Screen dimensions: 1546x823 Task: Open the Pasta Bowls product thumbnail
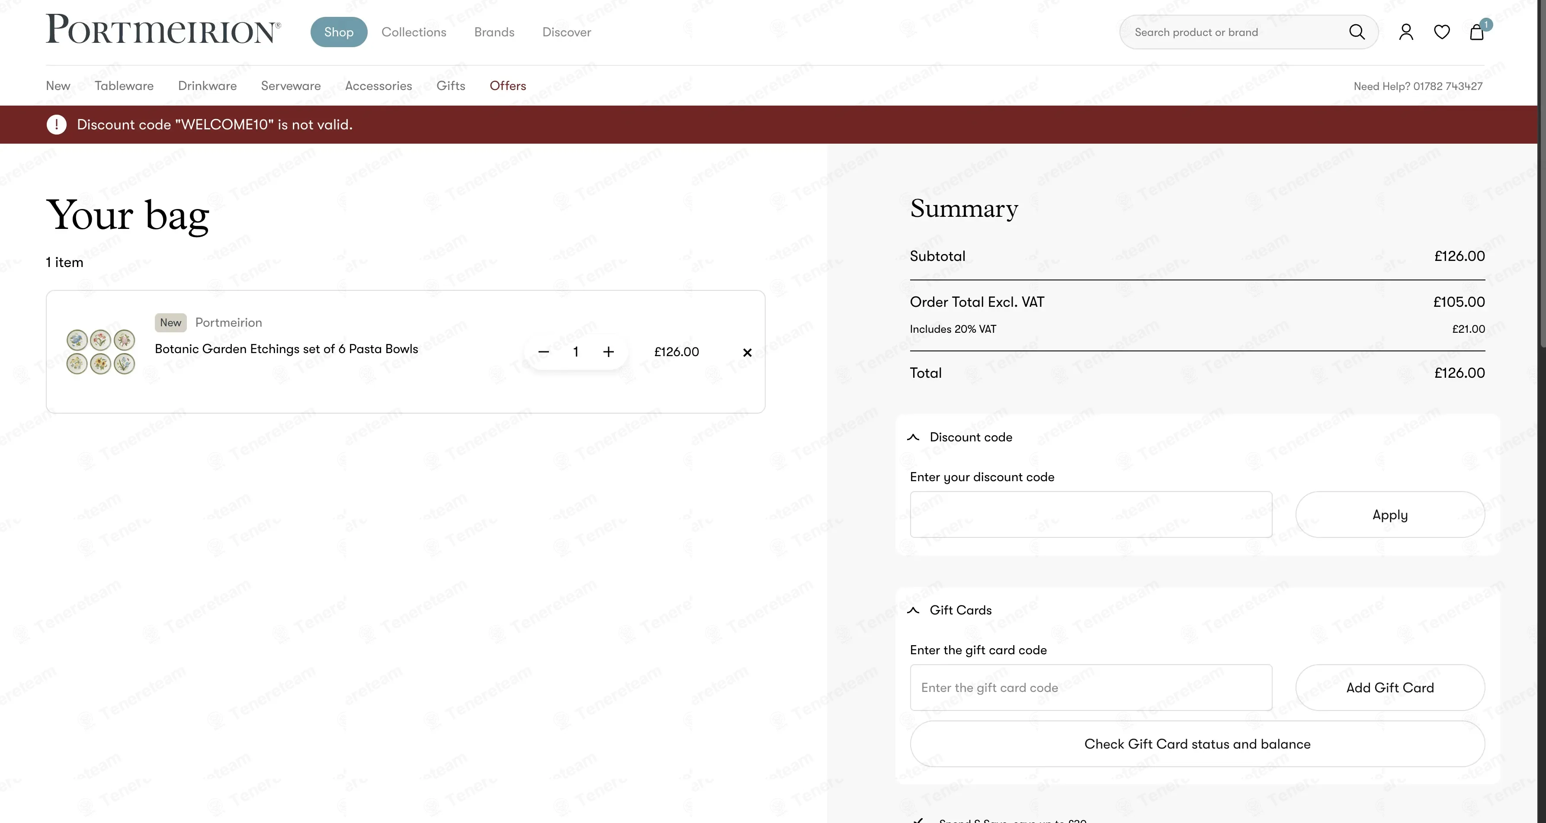coord(100,352)
